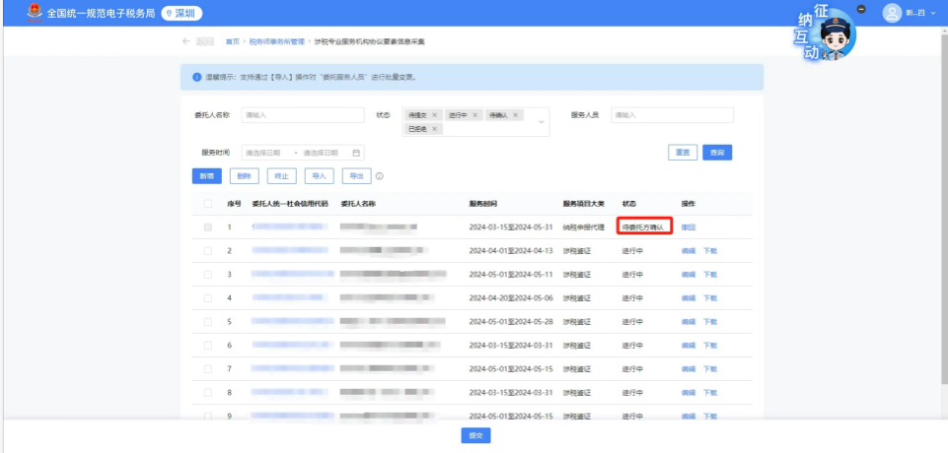The height and width of the screenshot is (453, 948).
Task: Click the 纳税申报代理 cell in row 1
Action: pos(583,227)
